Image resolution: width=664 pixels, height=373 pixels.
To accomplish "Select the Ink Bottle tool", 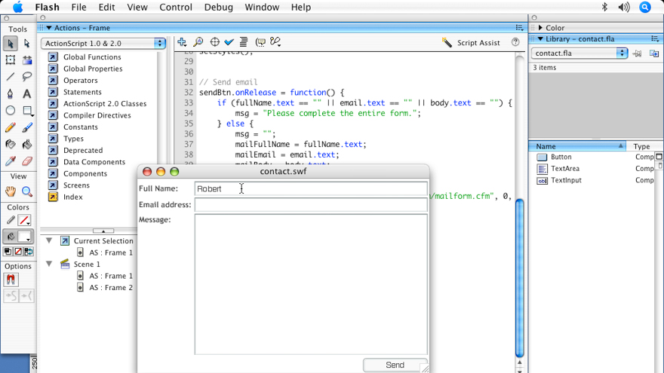I will pyautogui.click(x=11, y=144).
